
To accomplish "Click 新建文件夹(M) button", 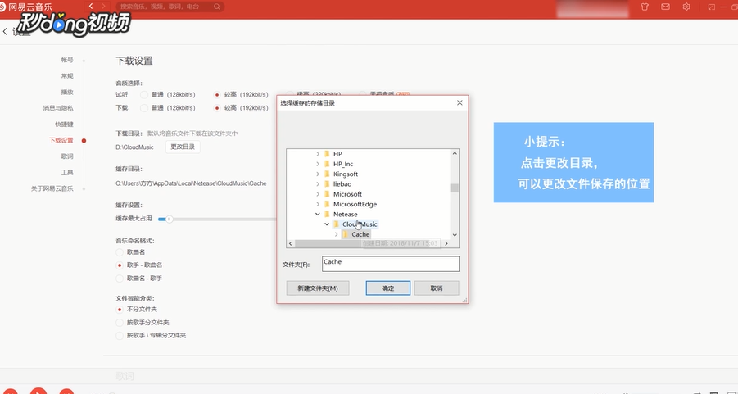I will [x=318, y=288].
